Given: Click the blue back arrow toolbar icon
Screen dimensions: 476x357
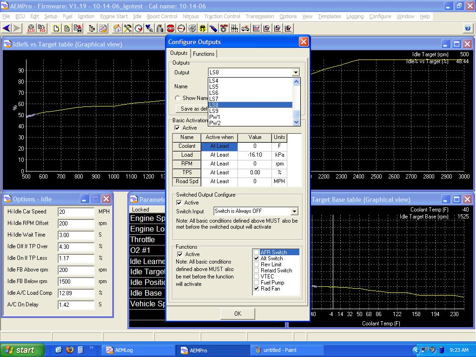Looking at the screenshot, I should pyautogui.click(x=7, y=28).
